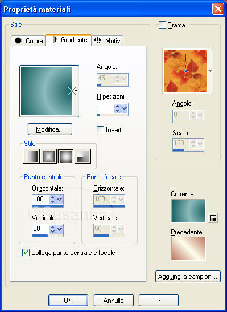
Task: Click the half-circle Gradiente tab icon
Action: [55, 39]
